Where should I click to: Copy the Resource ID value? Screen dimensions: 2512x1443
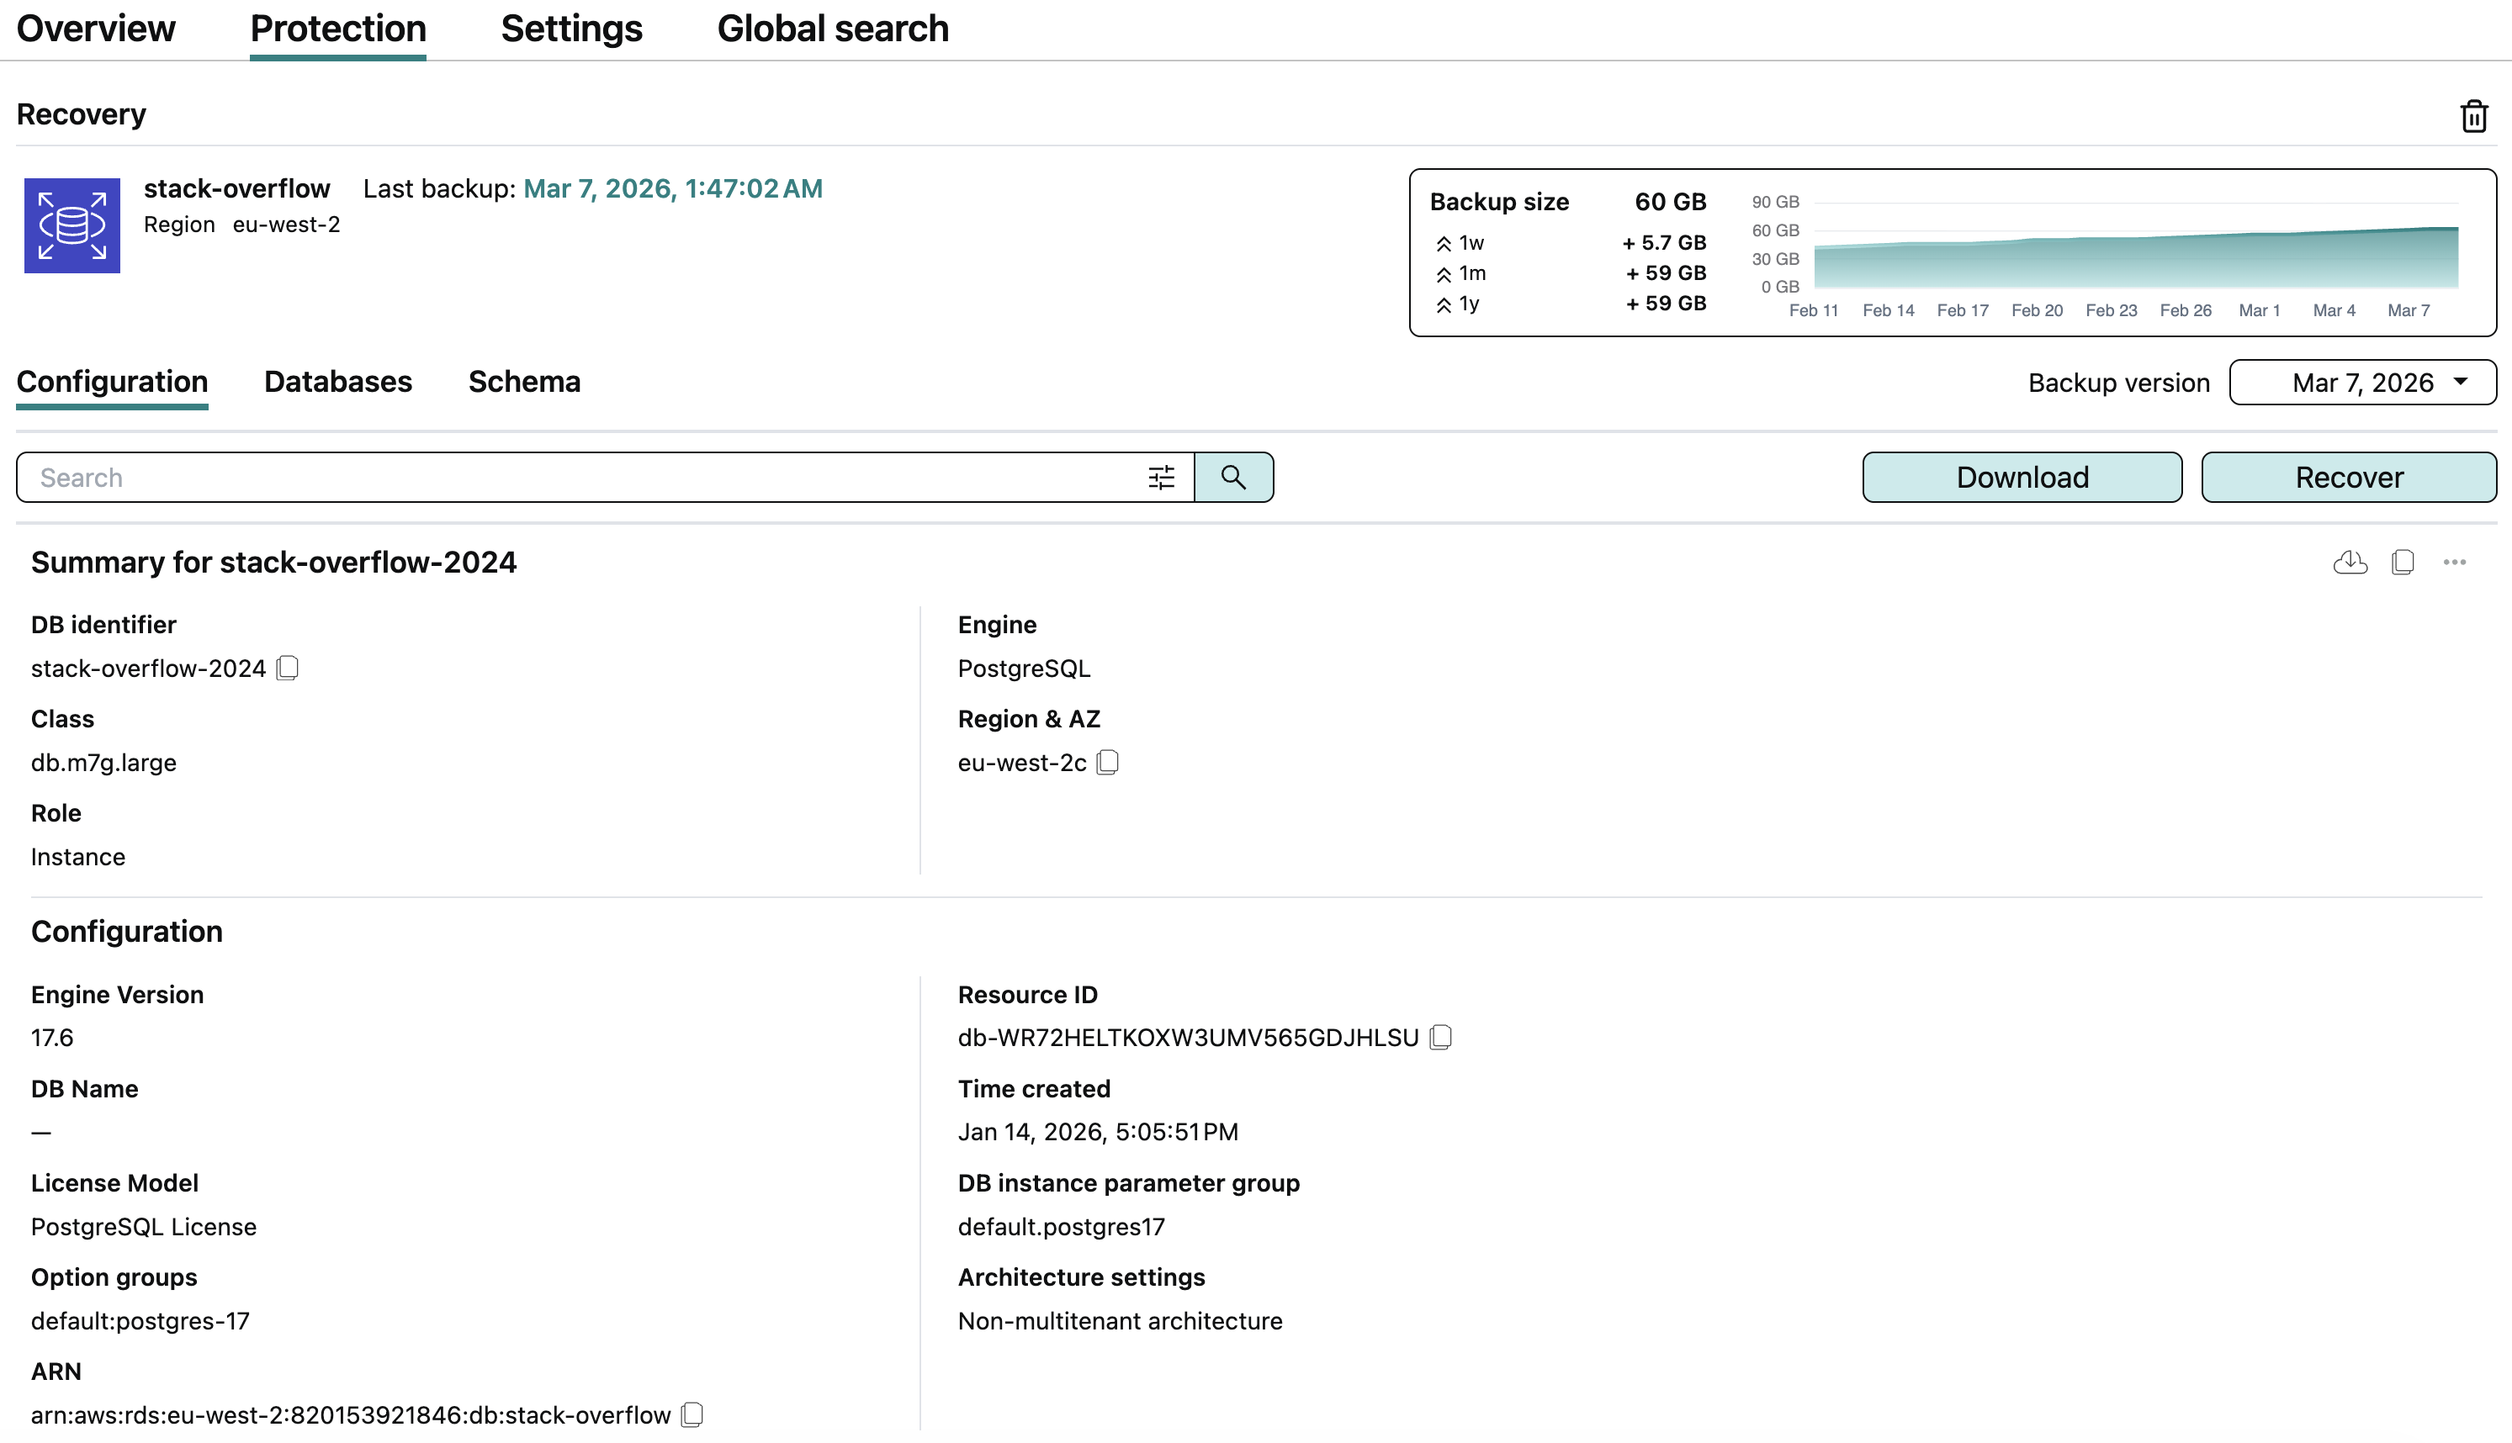(x=1440, y=1037)
